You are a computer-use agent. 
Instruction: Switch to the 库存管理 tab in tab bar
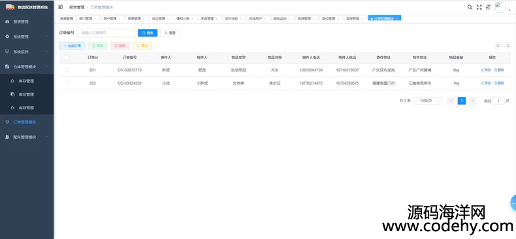click(x=306, y=19)
